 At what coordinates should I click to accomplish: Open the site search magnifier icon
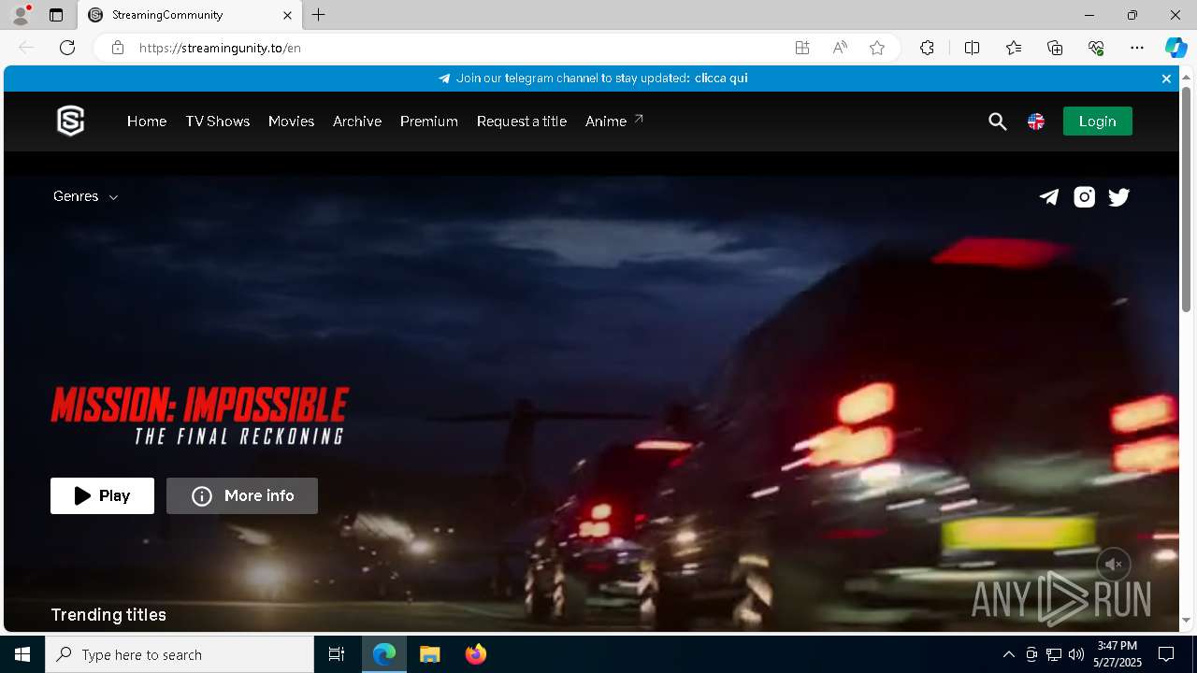click(997, 122)
